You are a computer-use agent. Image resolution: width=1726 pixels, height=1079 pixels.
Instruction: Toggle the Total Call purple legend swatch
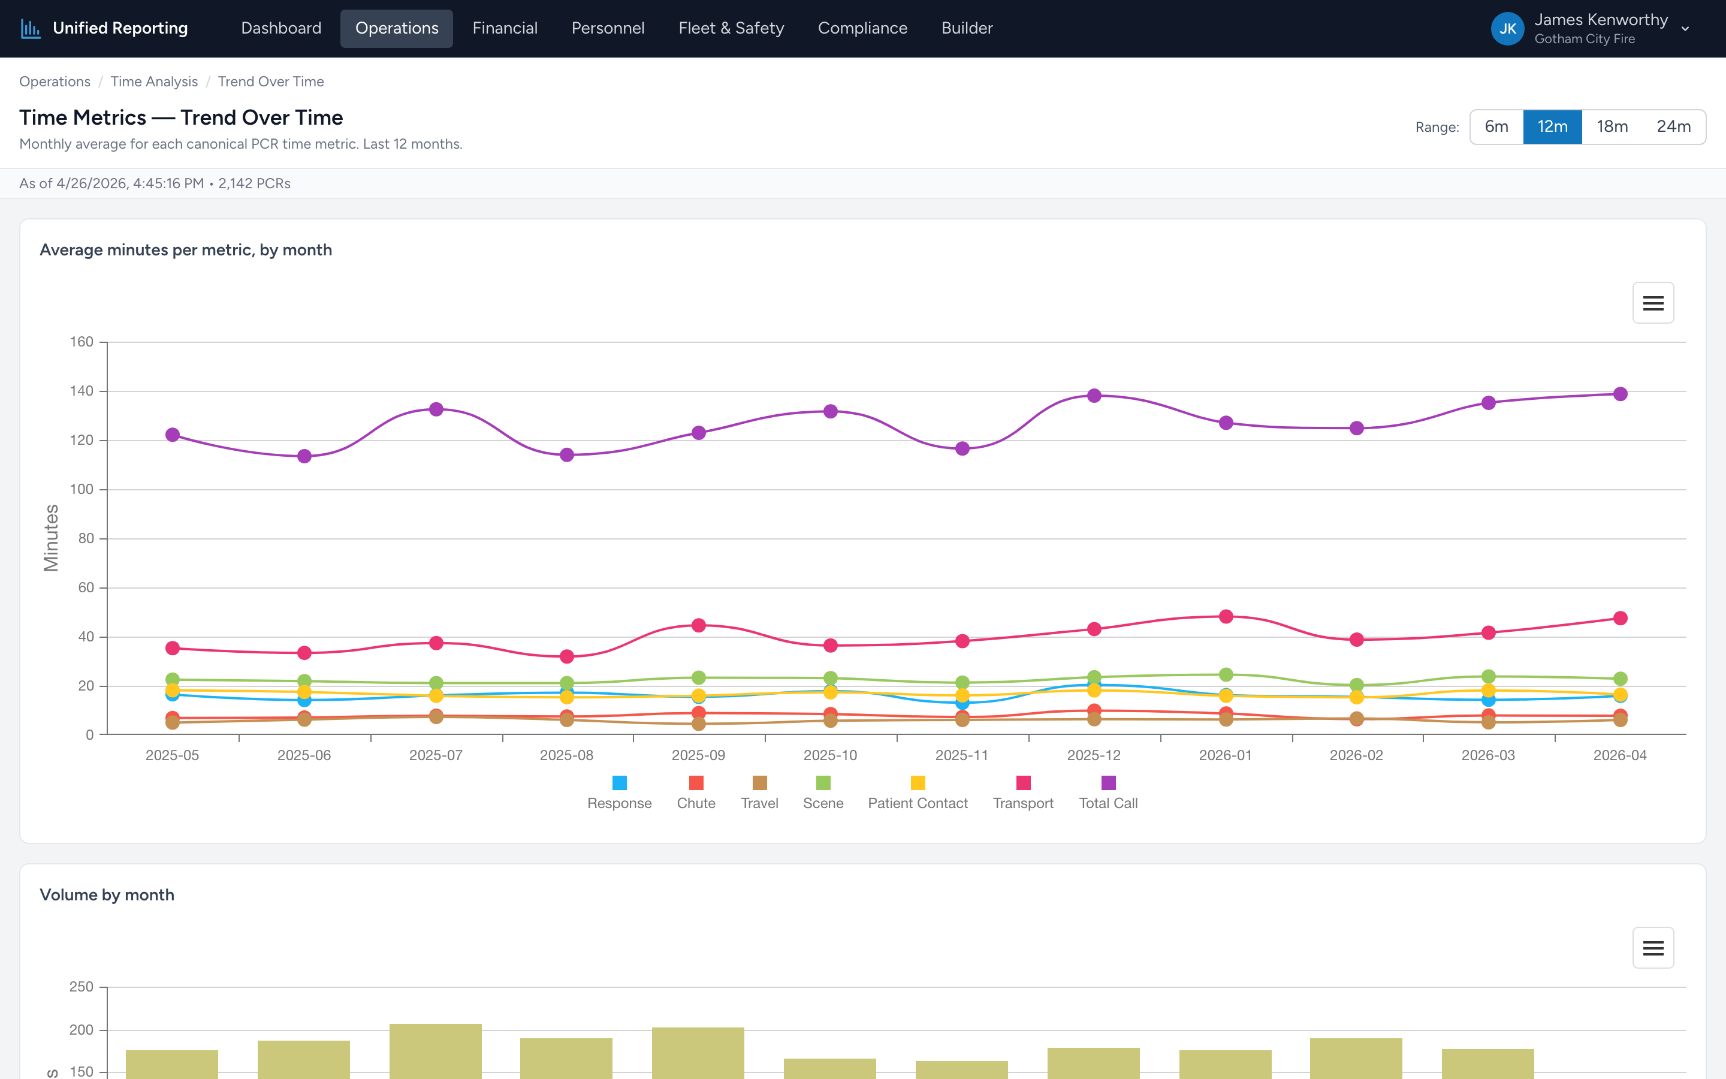tap(1108, 783)
